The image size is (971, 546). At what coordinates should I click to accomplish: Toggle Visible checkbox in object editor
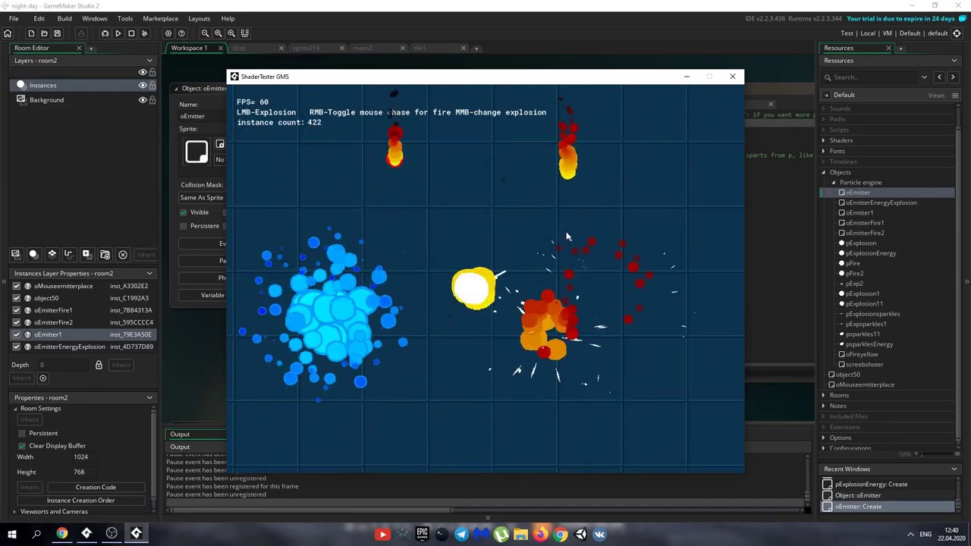point(184,212)
